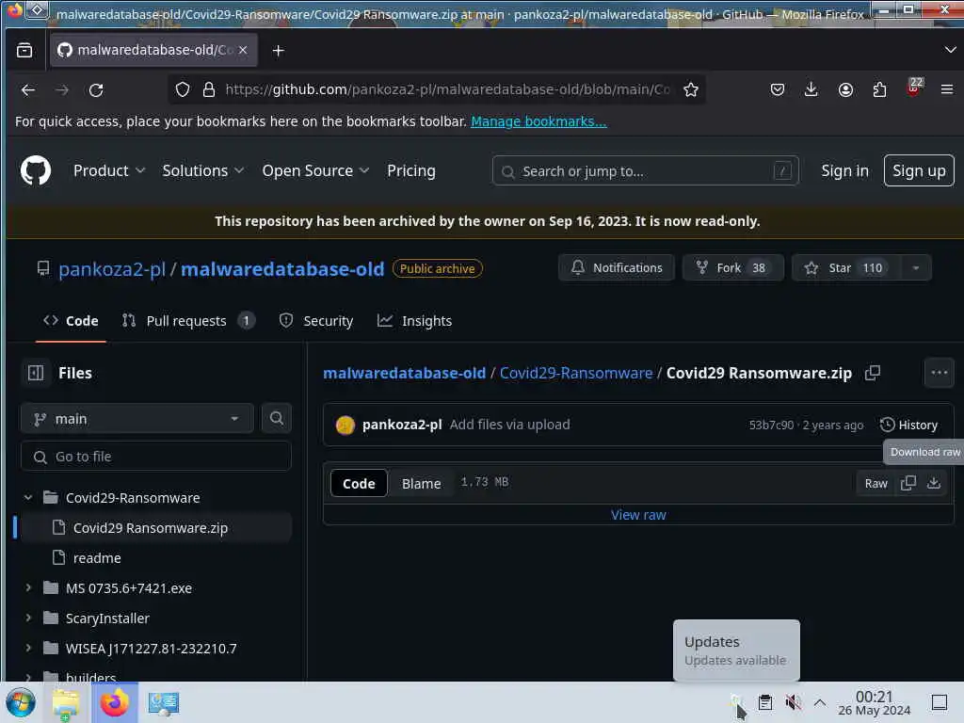Copy the file path icon
Screen dimensions: 964x723
coord(873,373)
